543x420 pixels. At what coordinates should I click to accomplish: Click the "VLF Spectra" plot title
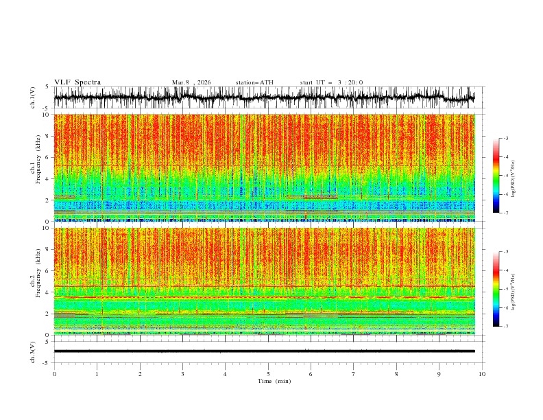(77, 82)
